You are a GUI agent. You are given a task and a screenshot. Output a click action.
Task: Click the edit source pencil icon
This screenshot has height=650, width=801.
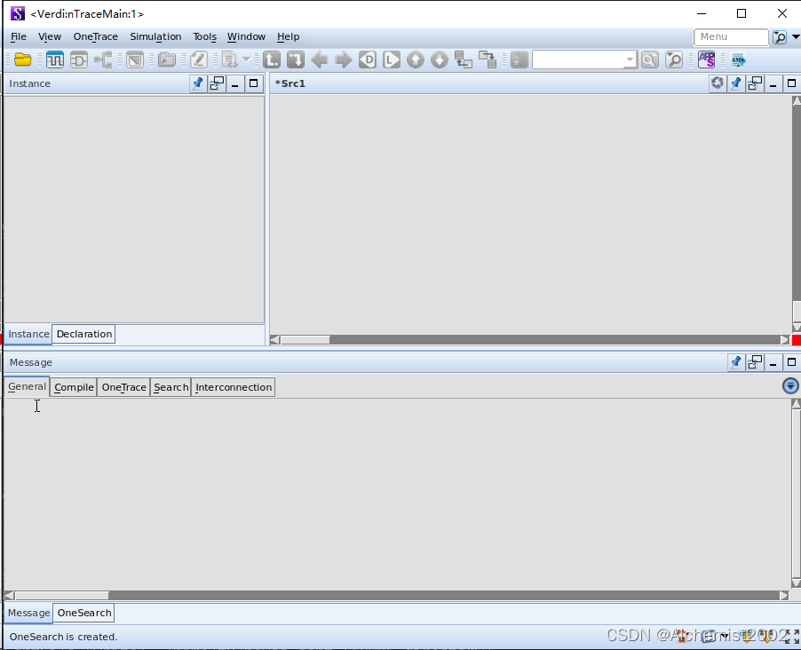coord(199,59)
